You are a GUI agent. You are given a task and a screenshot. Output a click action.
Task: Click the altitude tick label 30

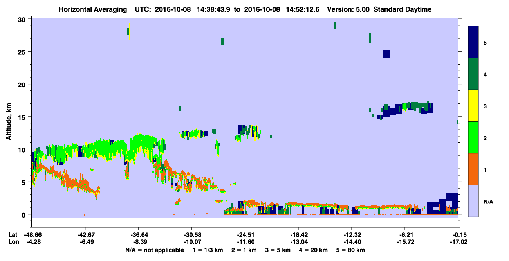pos(22,19)
